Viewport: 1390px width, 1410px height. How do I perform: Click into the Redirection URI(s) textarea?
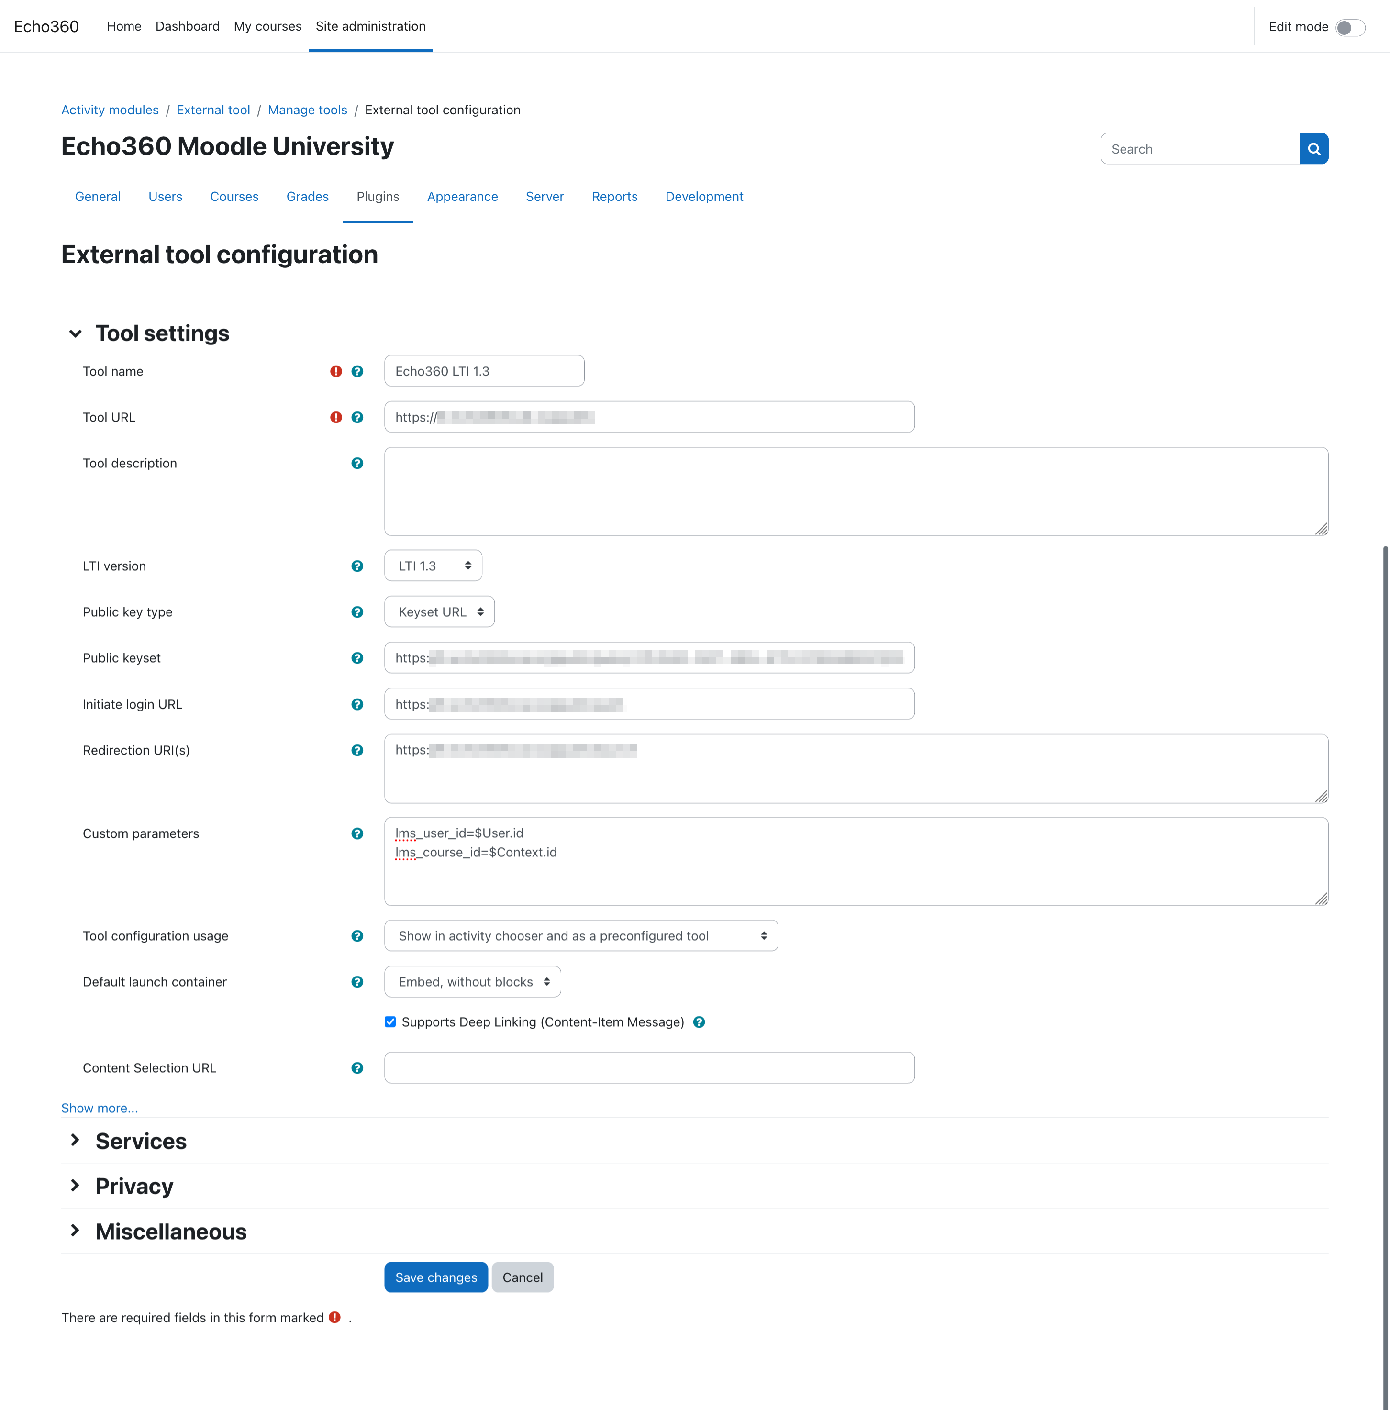click(x=856, y=768)
